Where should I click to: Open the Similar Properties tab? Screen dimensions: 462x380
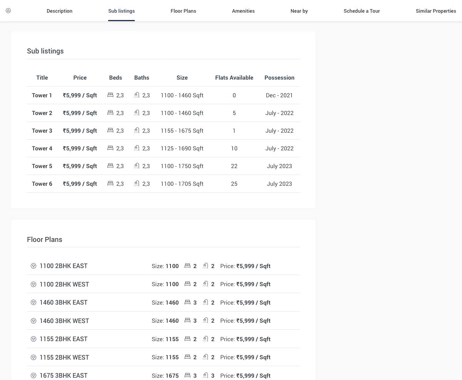(x=436, y=11)
